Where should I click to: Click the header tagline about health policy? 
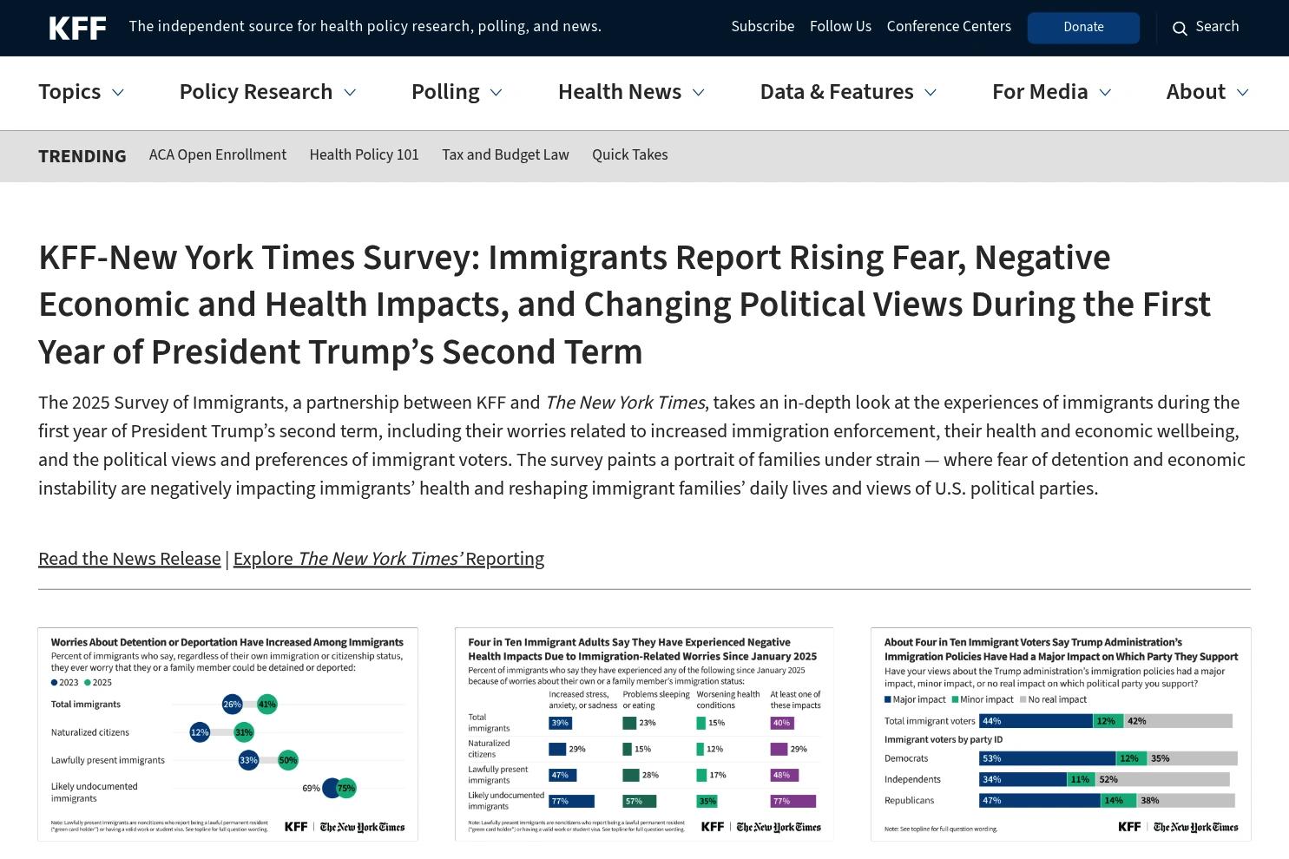click(365, 27)
